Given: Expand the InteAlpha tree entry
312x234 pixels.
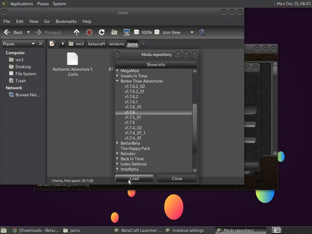Looking at the screenshot, I should tap(117, 169).
